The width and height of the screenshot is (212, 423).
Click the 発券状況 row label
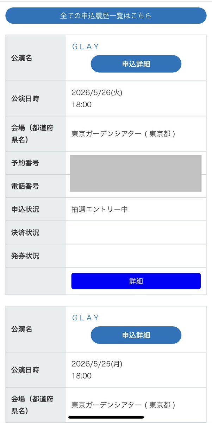tap(25, 256)
